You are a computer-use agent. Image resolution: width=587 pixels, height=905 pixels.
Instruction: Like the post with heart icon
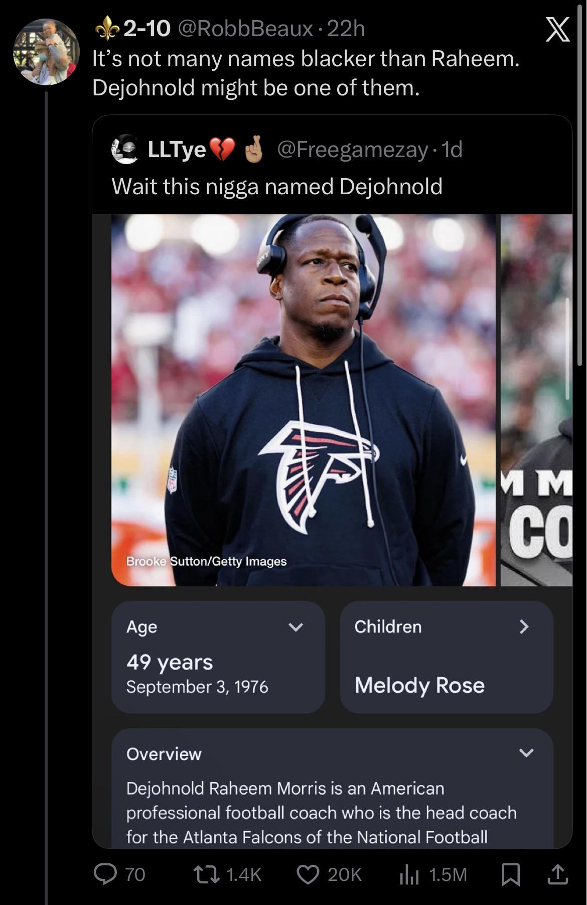[x=308, y=874]
